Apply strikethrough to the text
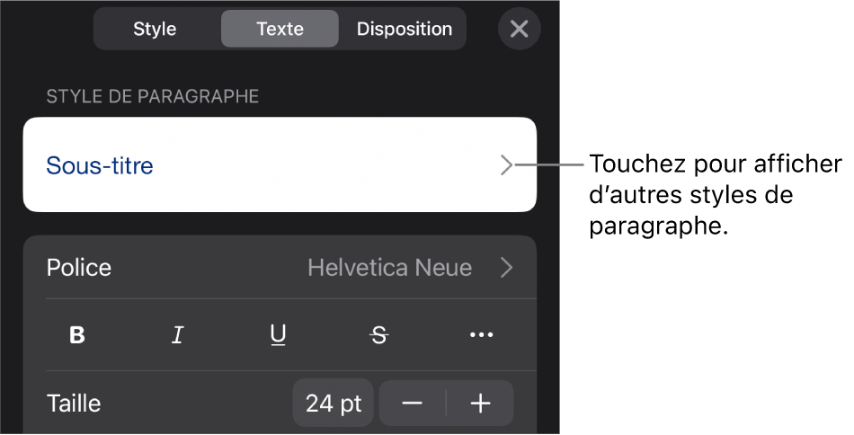The image size is (854, 435). [379, 335]
